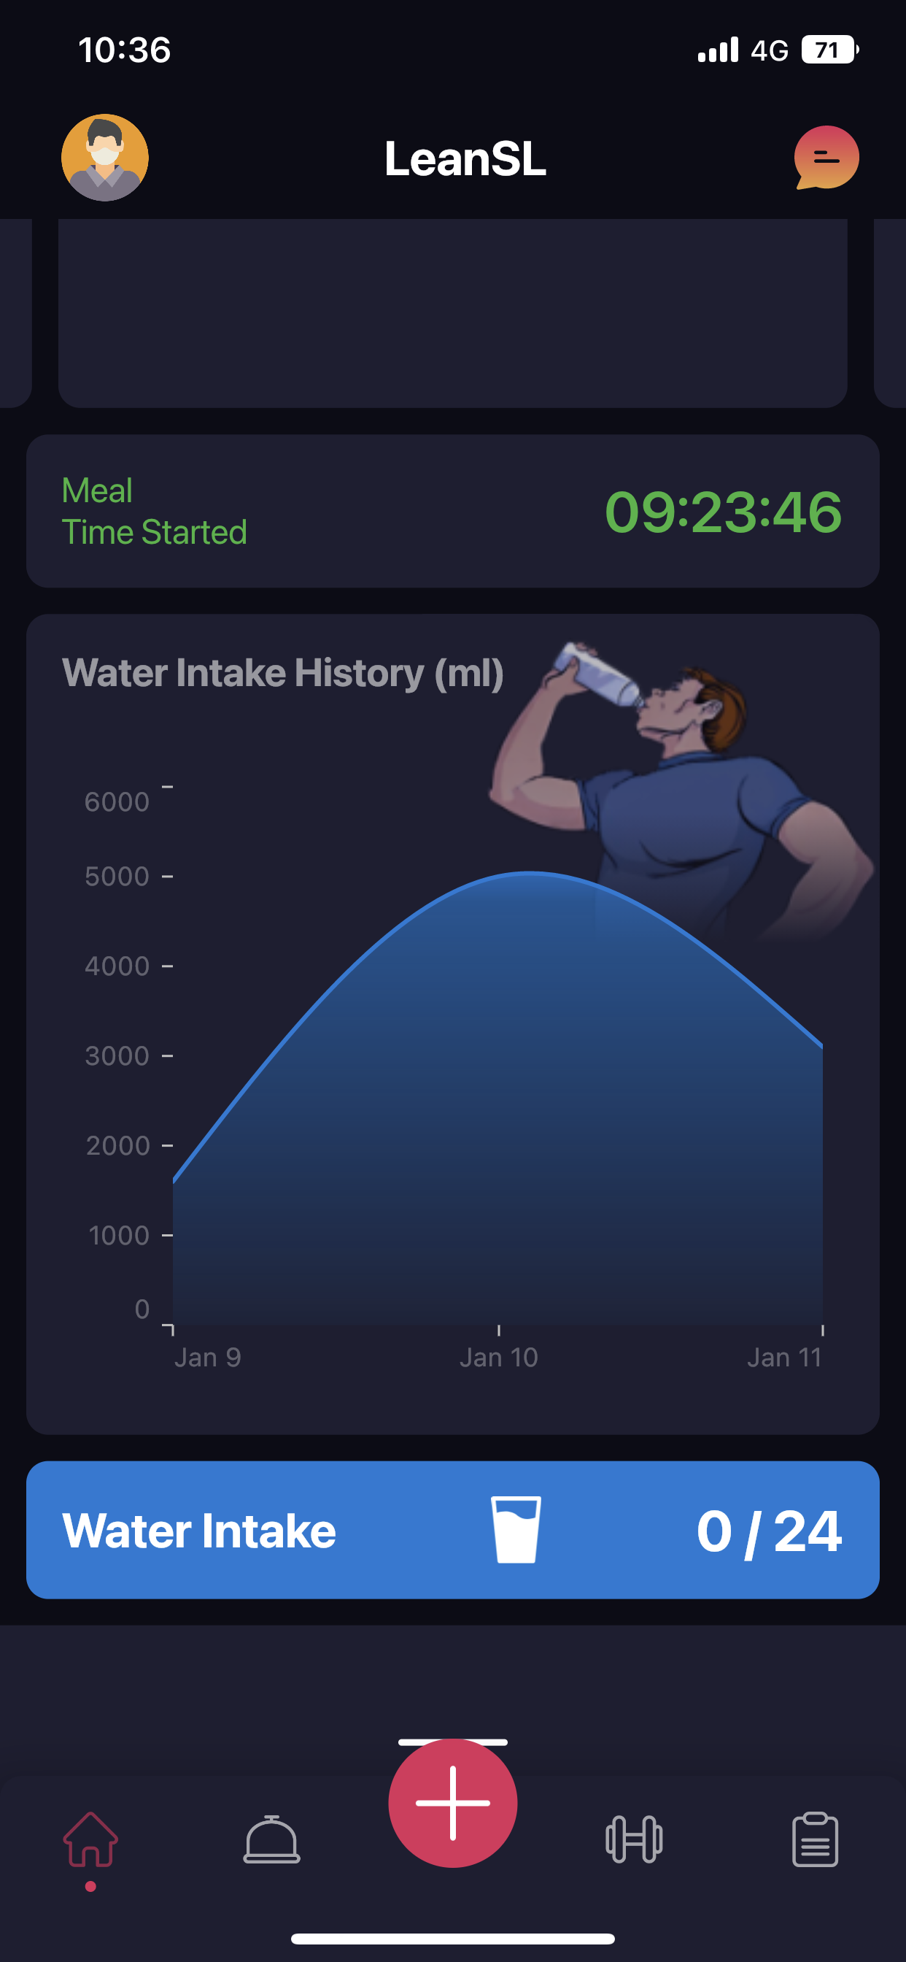906x1962 pixels.
Task: Tap the drag handle above plus button
Action: tap(453, 1742)
